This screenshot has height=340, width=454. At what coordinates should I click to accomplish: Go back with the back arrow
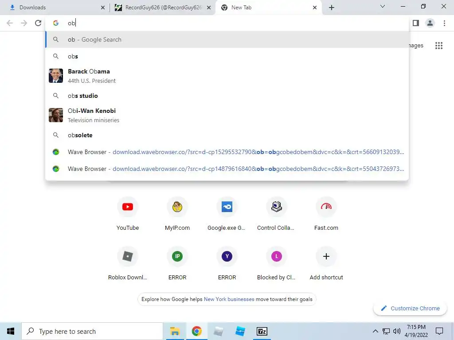10,23
